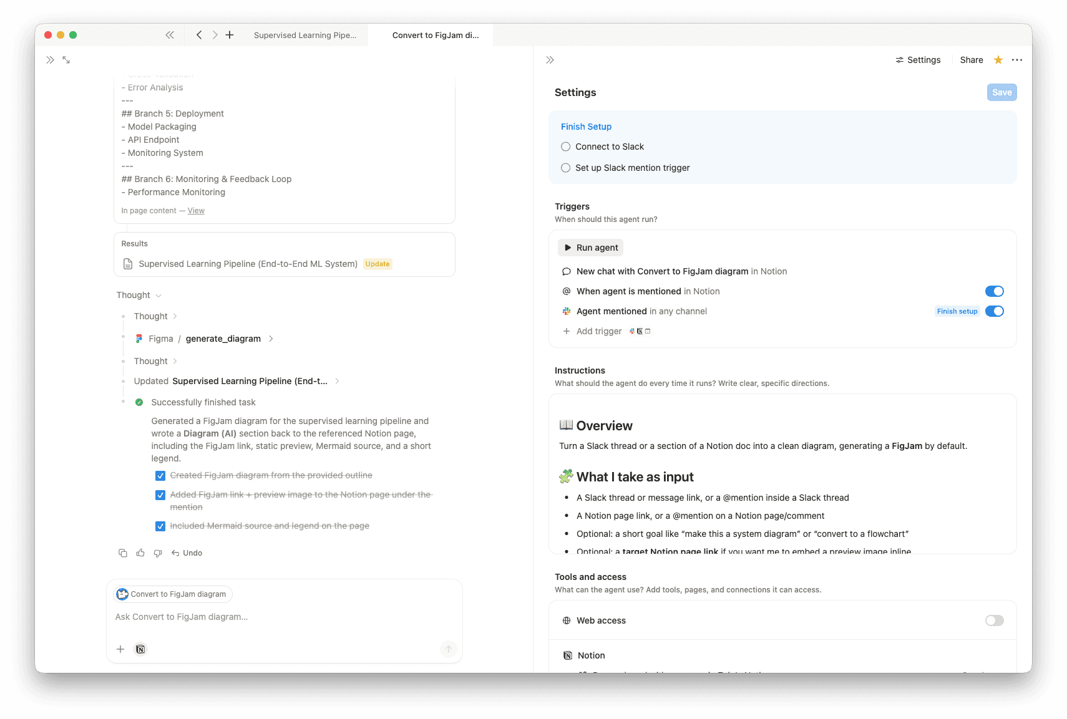Select the Connect to Slack radio button
Image resolution: width=1067 pixels, height=719 pixels.
click(x=565, y=147)
